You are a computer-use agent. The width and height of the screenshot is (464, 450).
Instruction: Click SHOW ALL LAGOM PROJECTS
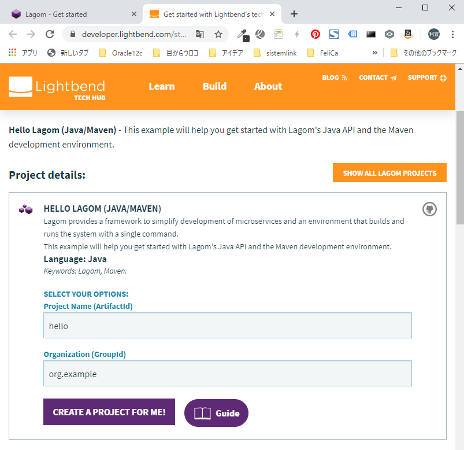pos(389,172)
